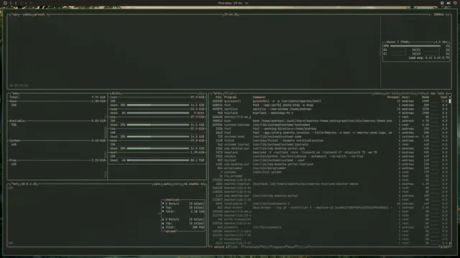
Task: Toggle the proc box label
Action: click(x=217, y=93)
